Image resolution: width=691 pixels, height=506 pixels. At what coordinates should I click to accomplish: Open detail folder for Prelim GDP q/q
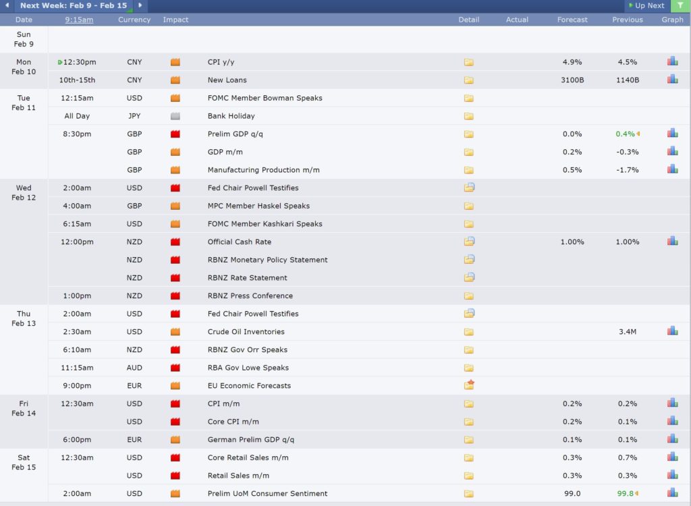pos(469,134)
